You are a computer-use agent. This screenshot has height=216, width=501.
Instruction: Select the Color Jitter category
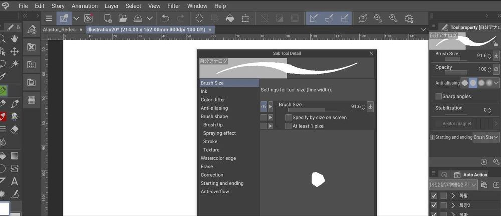tap(229, 100)
